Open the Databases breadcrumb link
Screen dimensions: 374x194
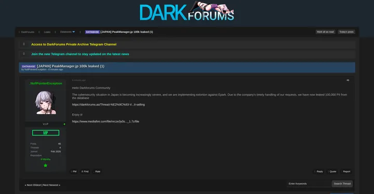(x=65, y=32)
